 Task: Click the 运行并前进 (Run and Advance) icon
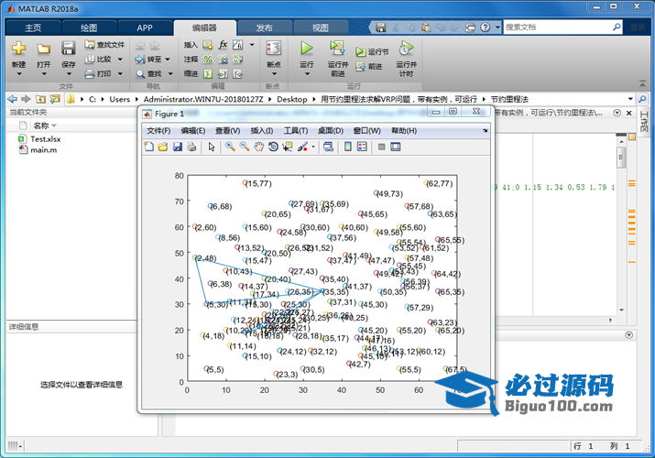(x=337, y=49)
